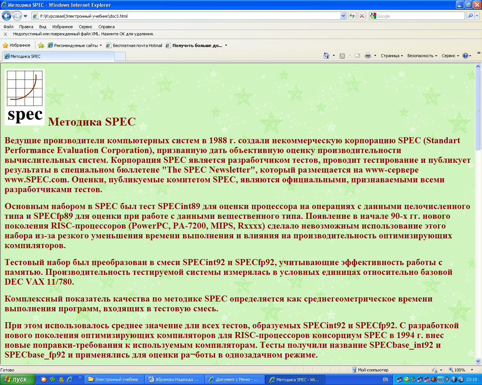Open the Избранное favorites star button

point(17,45)
